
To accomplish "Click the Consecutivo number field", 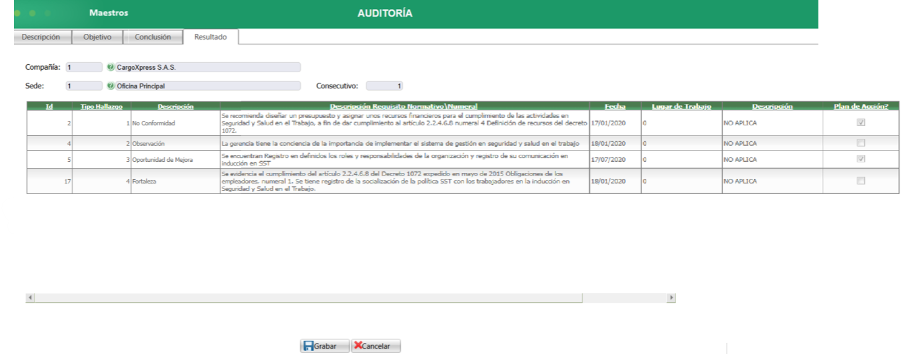I will (x=384, y=86).
